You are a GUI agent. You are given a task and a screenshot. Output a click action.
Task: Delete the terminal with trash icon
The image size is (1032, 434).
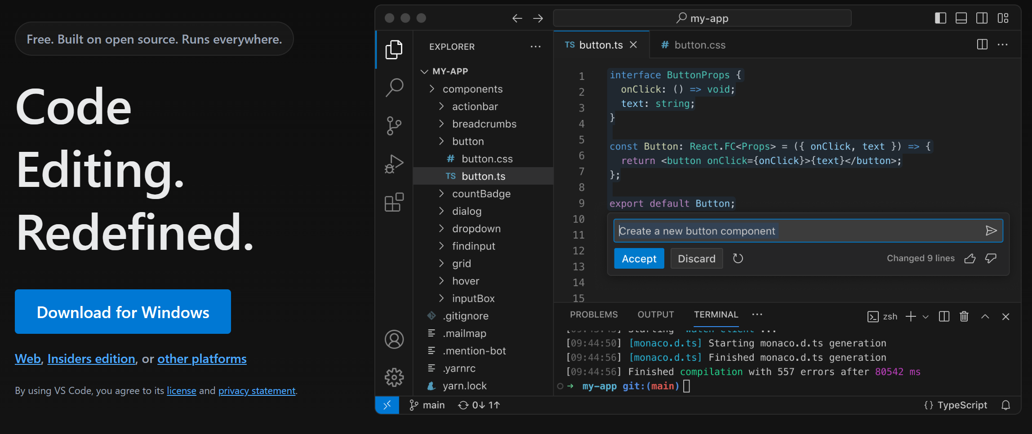click(x=964, y=316)
